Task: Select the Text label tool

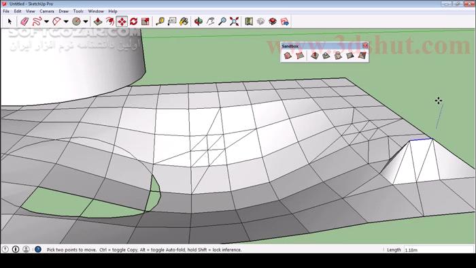Action: point(172,22)
